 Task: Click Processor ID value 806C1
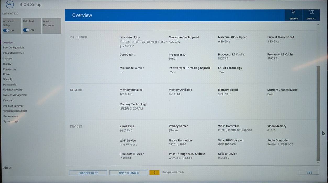pyautogui.click(x=173, y=59)
